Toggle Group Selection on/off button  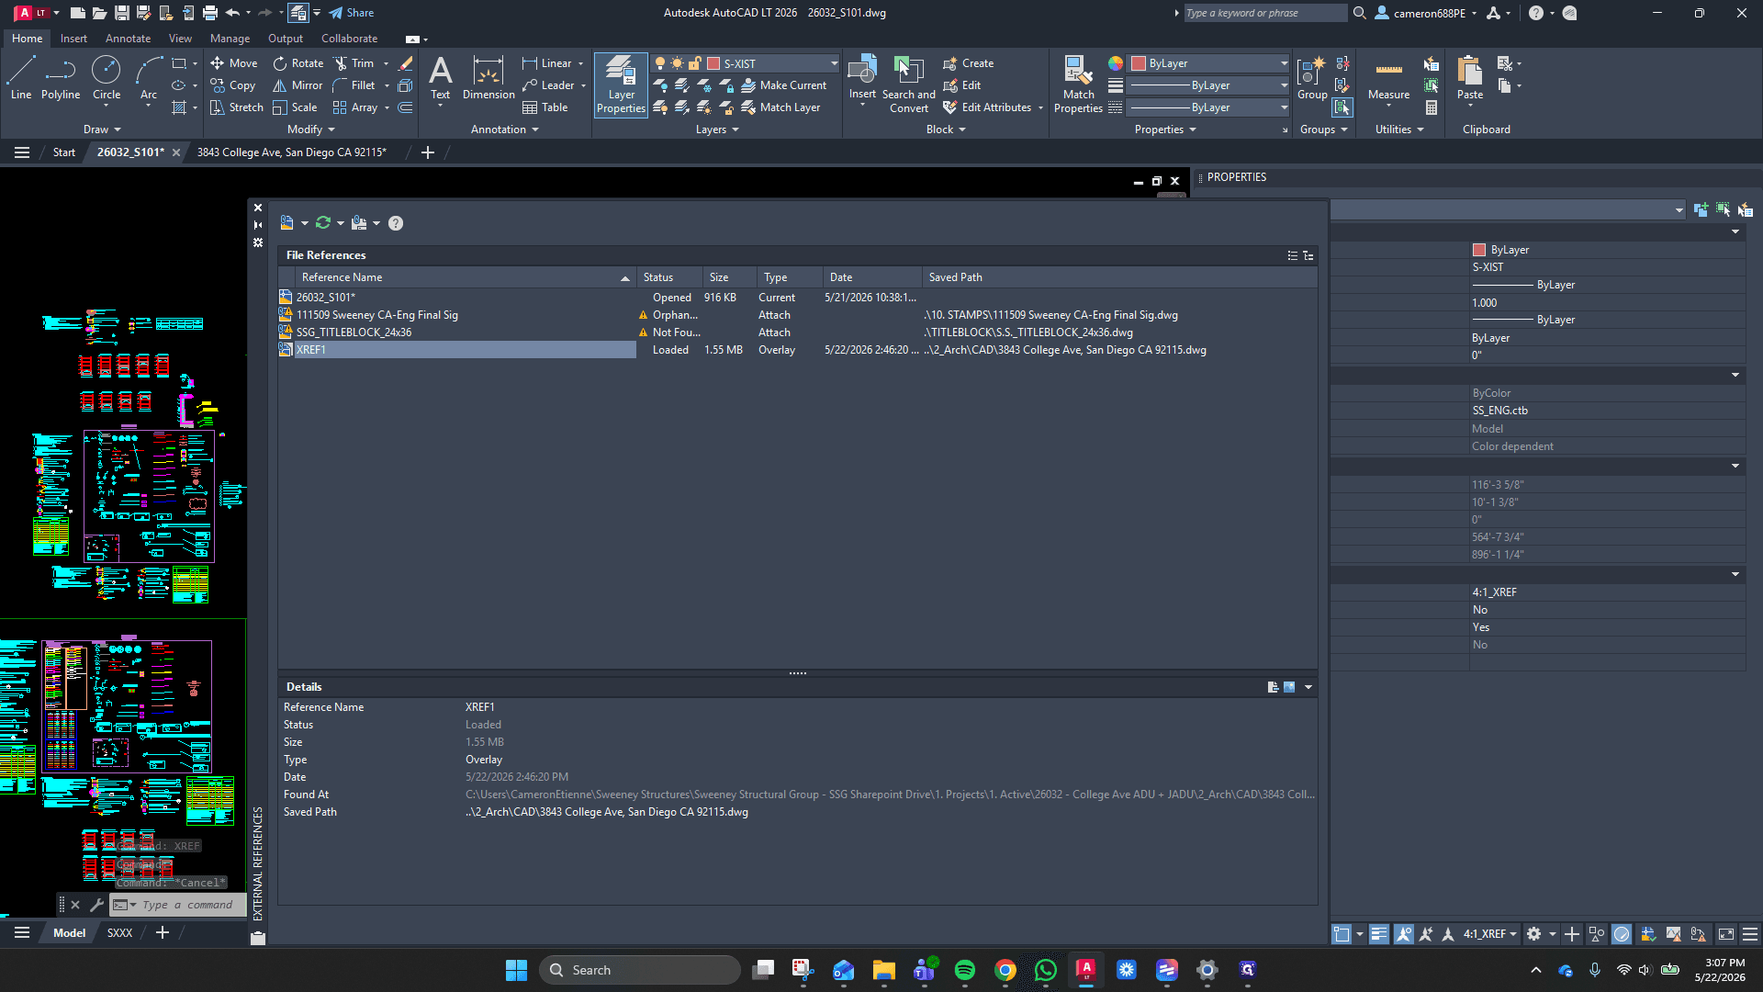1342,107
